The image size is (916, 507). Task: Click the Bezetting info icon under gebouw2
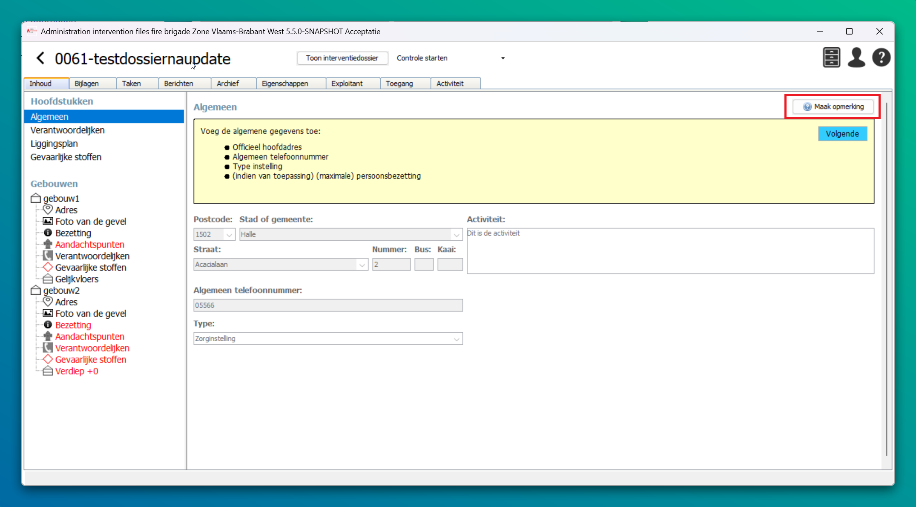point(48,325)
